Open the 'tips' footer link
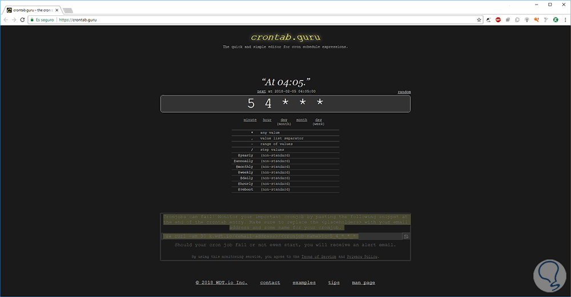This screenshot has width=571, height=297. pos(334,282)
